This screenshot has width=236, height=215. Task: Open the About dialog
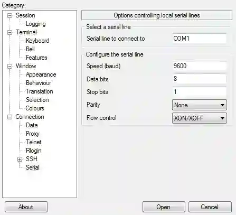pyautogui.click(x=26, y=207)
